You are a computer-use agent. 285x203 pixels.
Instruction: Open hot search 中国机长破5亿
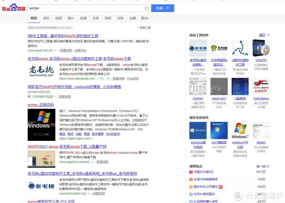[x=204, y=172]
